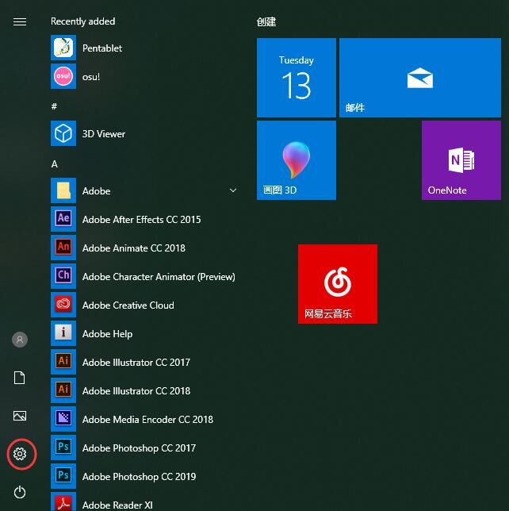Open the Adobe Media Encoder CC 2018 icon
This screenshot has height=511, width=509.
[63, 419]
